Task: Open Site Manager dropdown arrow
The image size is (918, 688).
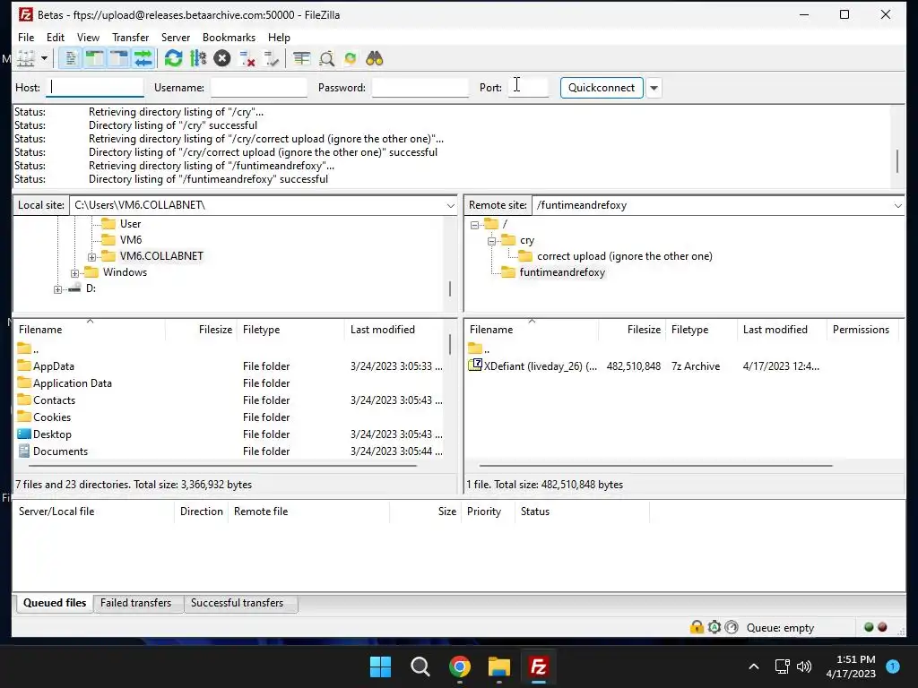Action: [44, 58]
